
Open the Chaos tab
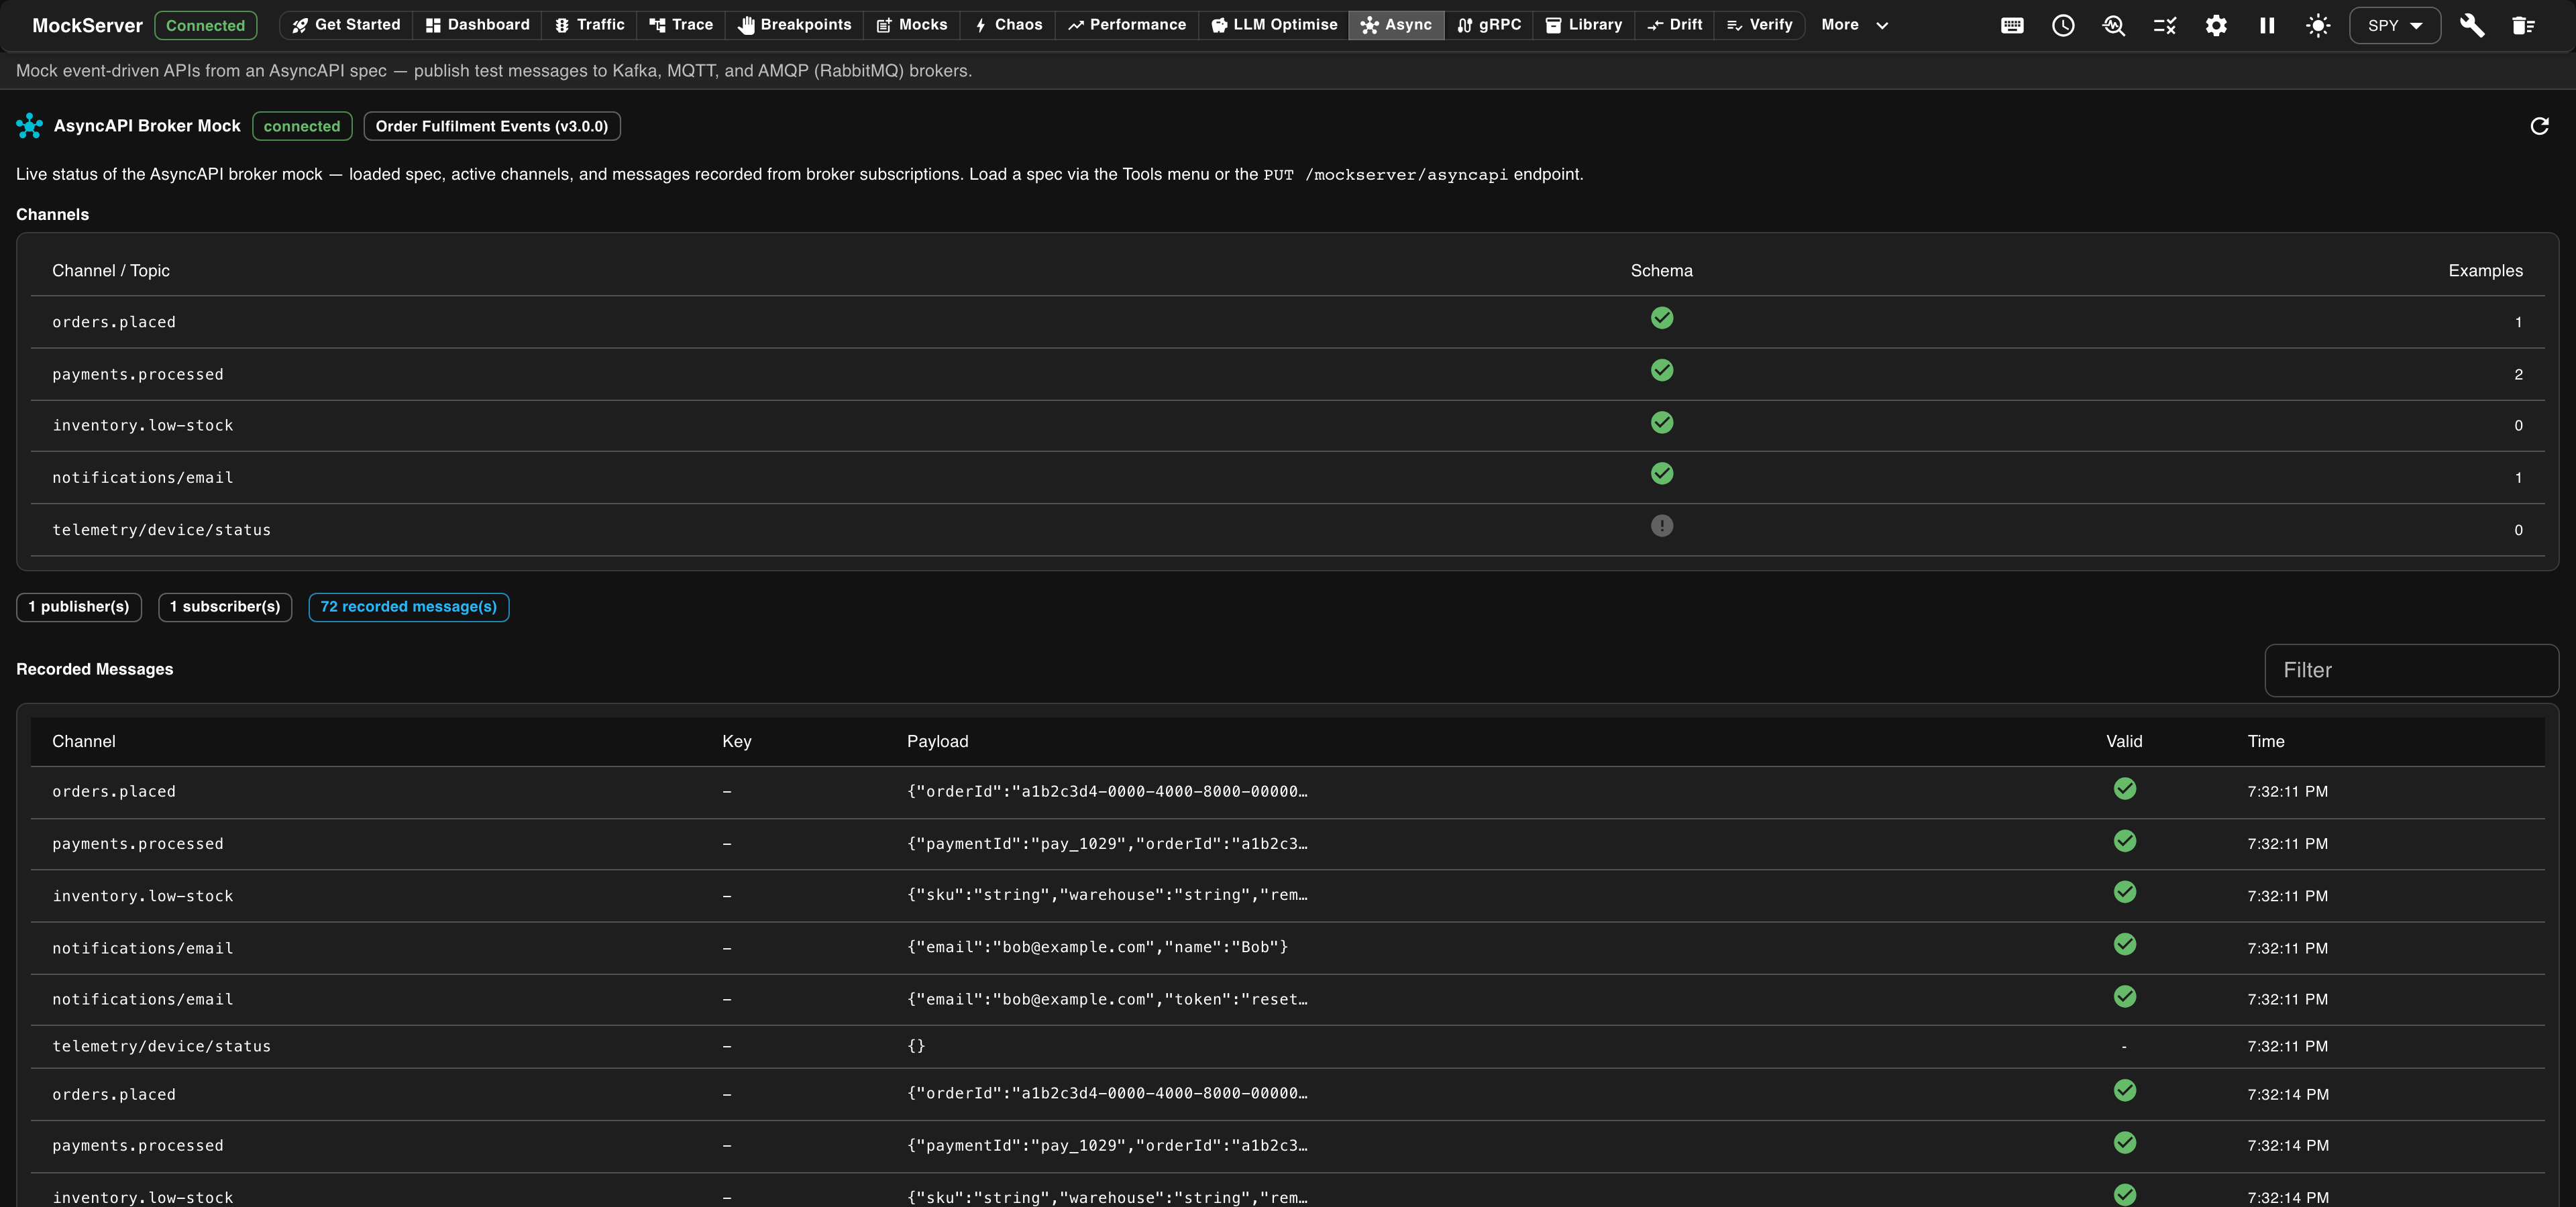1008,25
